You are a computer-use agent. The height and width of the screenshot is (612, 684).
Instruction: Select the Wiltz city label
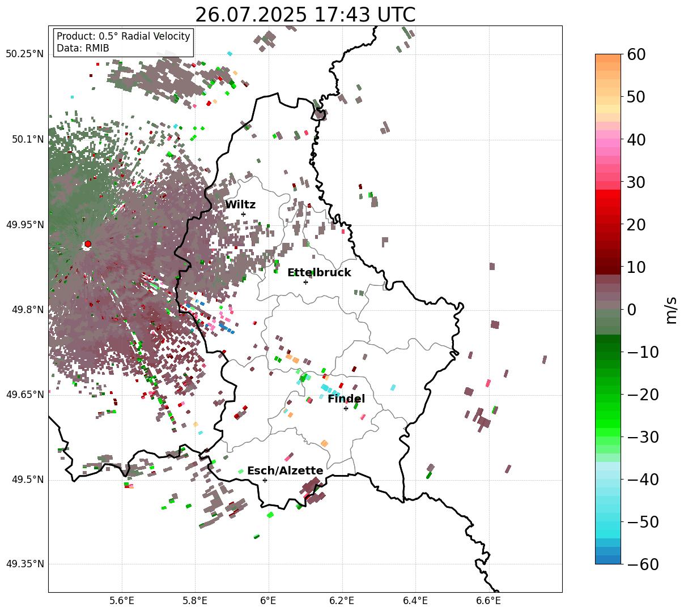(x=240, y=205)
